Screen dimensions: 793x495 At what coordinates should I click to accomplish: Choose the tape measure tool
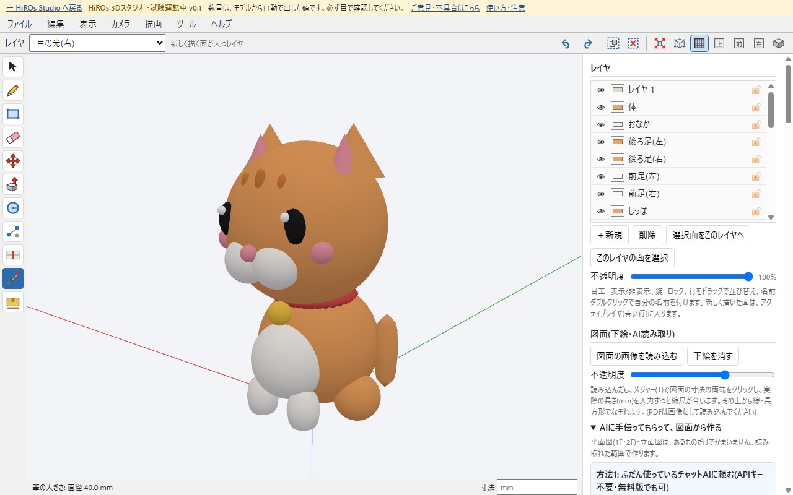[13, 302]
